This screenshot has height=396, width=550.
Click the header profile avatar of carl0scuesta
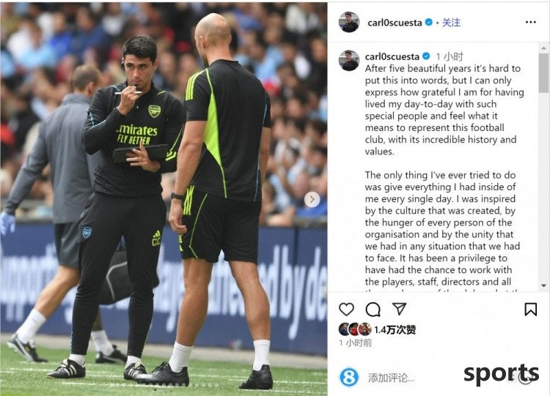click(x=349, y=22)
